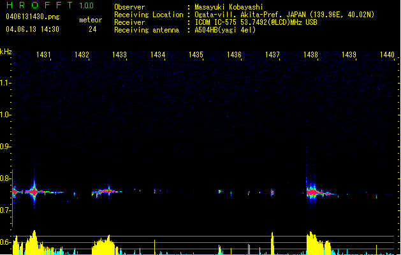This screenshot has width=401, height=255.
Task: Click the ICOM IC-575 receiver text
Action: [x=256, y=22]
